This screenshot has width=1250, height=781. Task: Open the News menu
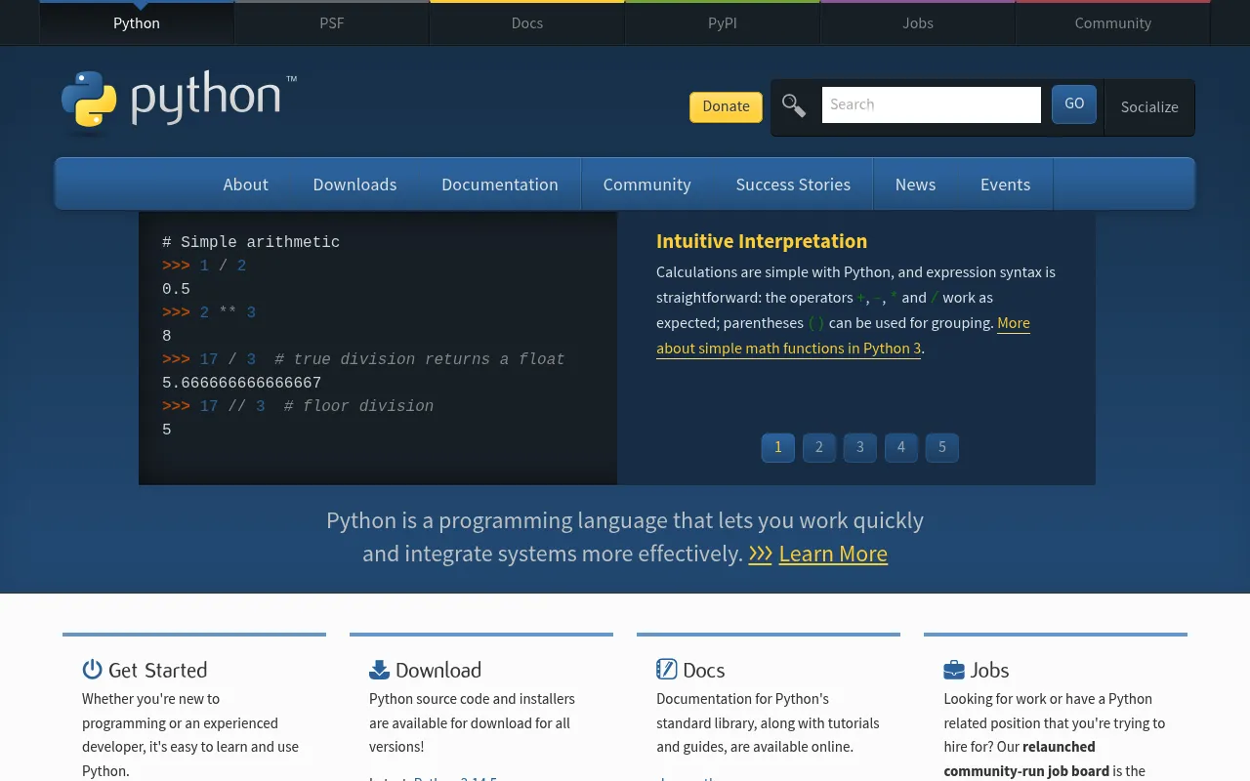[915, 185]
